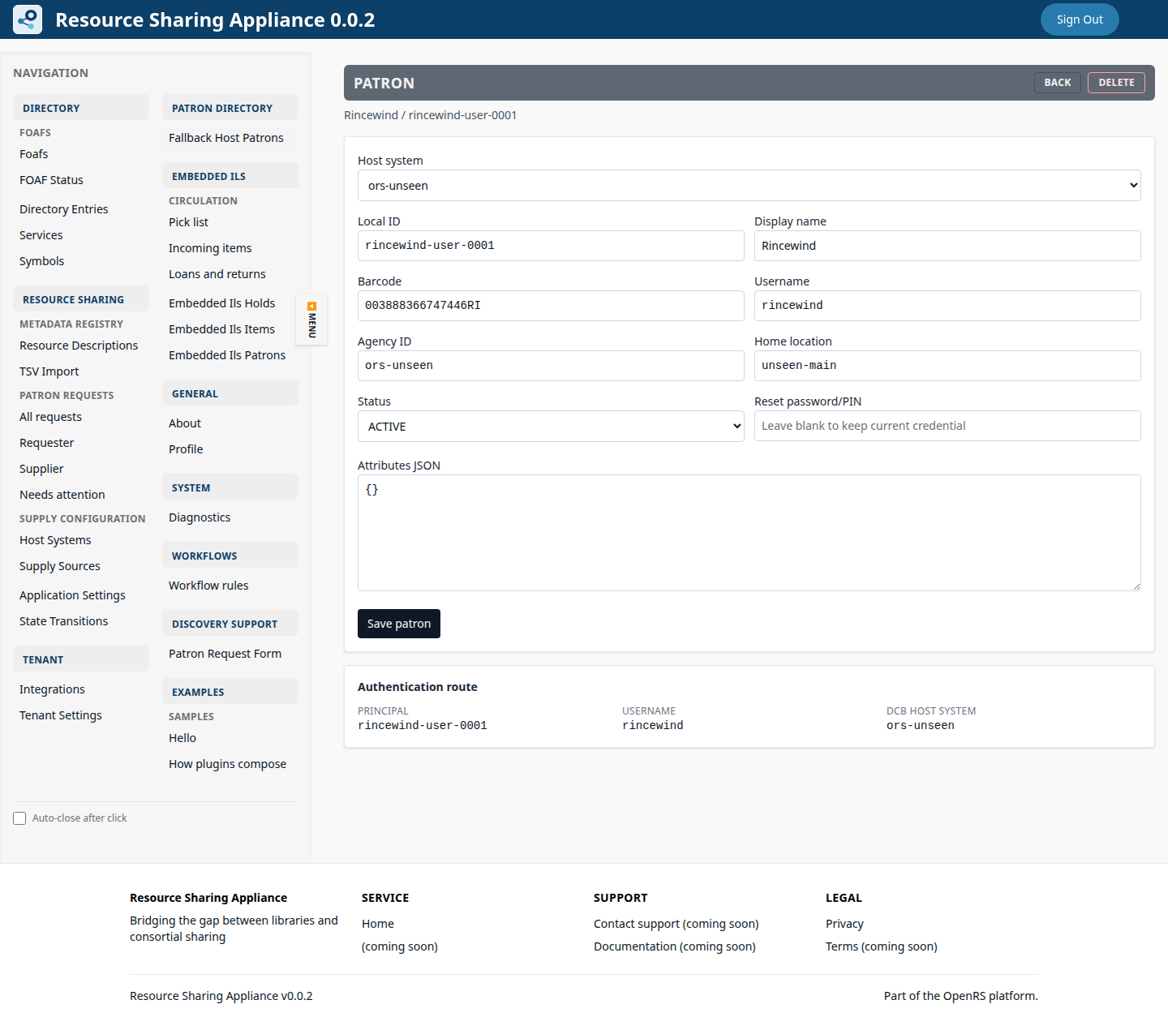
Task: Open Hello sample page
Action: click(182, 738)
